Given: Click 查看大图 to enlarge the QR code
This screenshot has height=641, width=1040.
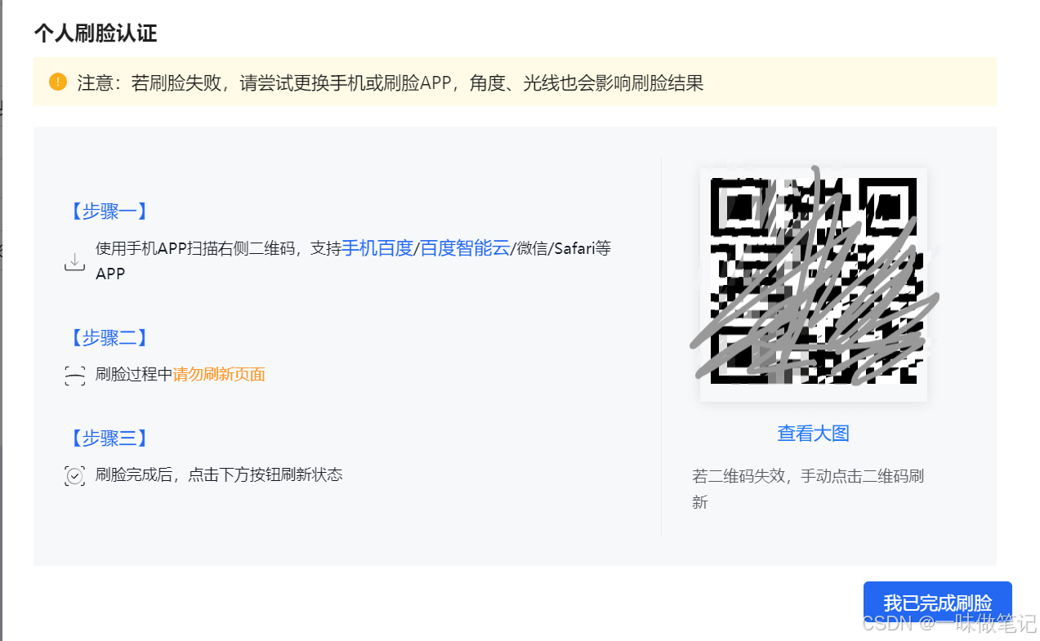Looking at the screenshot, I should (x=813, y=434).
